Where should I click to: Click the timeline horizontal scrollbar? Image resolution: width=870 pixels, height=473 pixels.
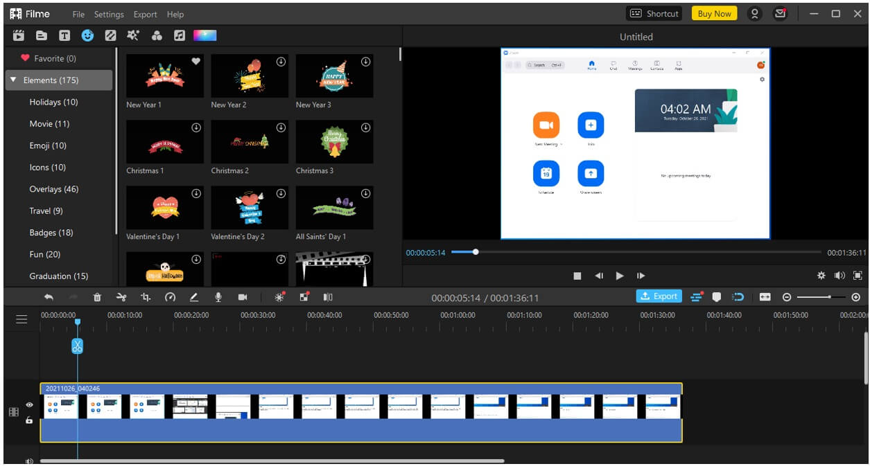tap(272, 461)
